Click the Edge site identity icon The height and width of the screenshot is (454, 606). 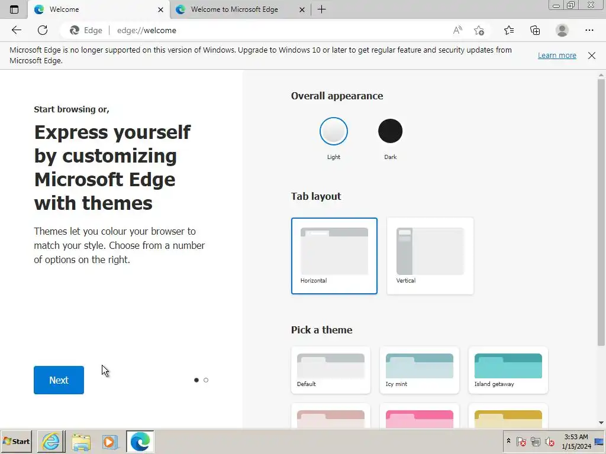[x=75, y=30]
